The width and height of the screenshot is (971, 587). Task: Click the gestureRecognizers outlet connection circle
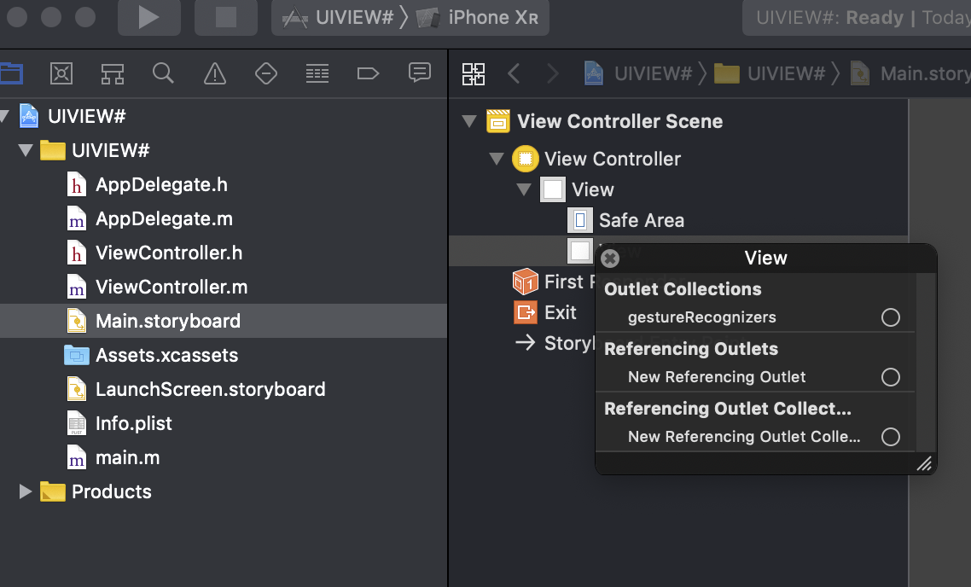point(890,317)
